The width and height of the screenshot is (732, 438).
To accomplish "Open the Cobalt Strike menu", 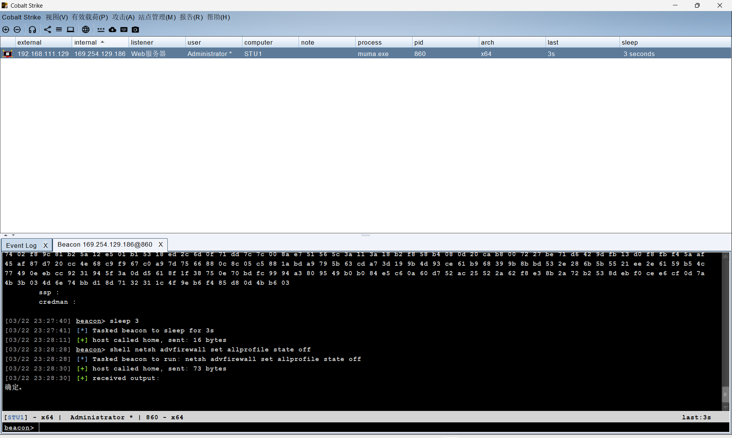I will pyautogui.click(x=21, y=17).
